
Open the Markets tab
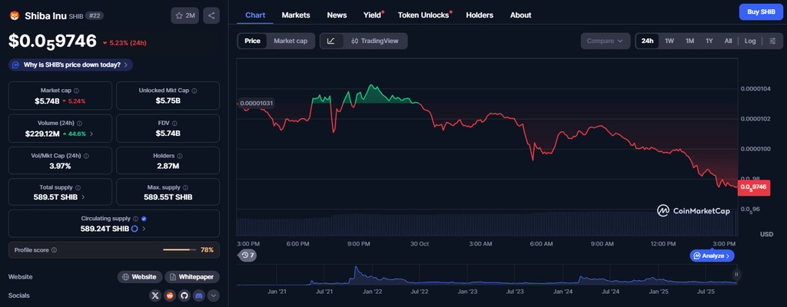[x=296, y=15]
